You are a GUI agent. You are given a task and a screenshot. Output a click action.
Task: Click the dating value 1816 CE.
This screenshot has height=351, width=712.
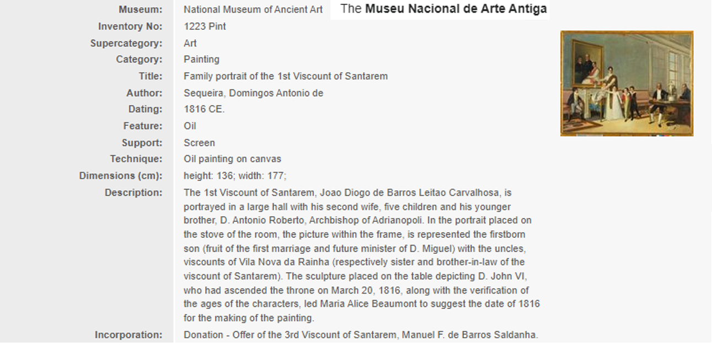204,109
